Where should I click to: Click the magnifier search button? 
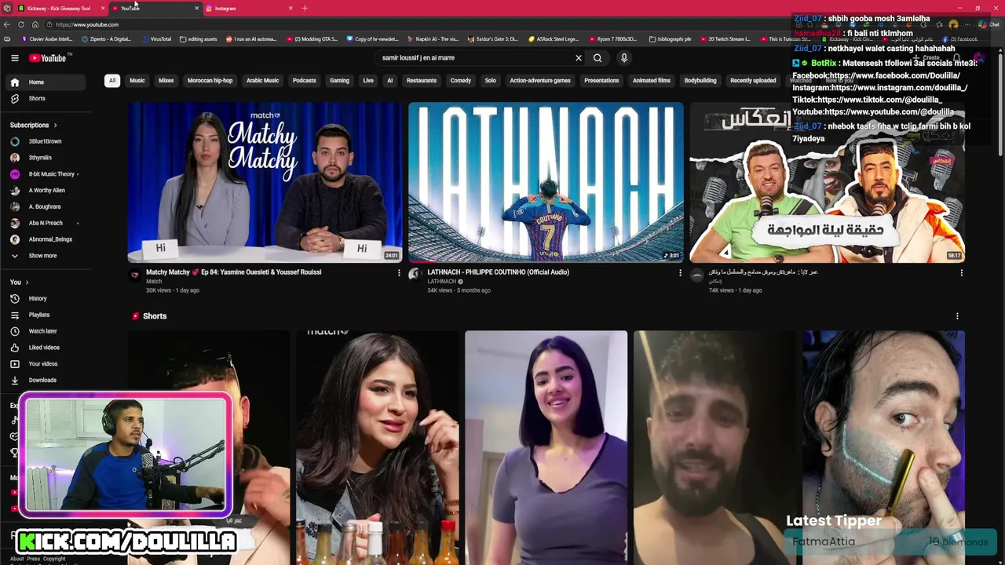tap(598, 57)
